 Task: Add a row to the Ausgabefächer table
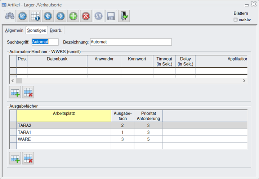(15, 158)
